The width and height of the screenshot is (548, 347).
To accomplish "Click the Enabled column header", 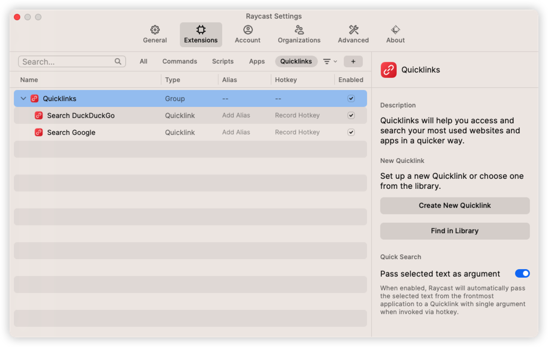I will click(x=351, y=80).
